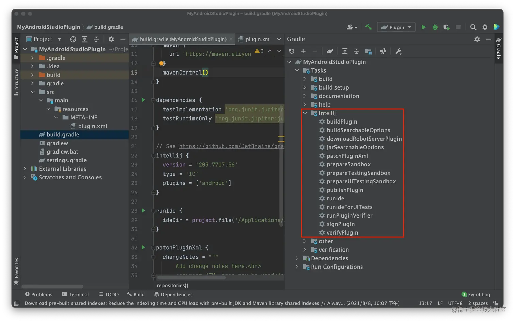This screenshot has width=515, height=322.
Task: Hide the Project tool window
Action: click(x=123, y=39)
